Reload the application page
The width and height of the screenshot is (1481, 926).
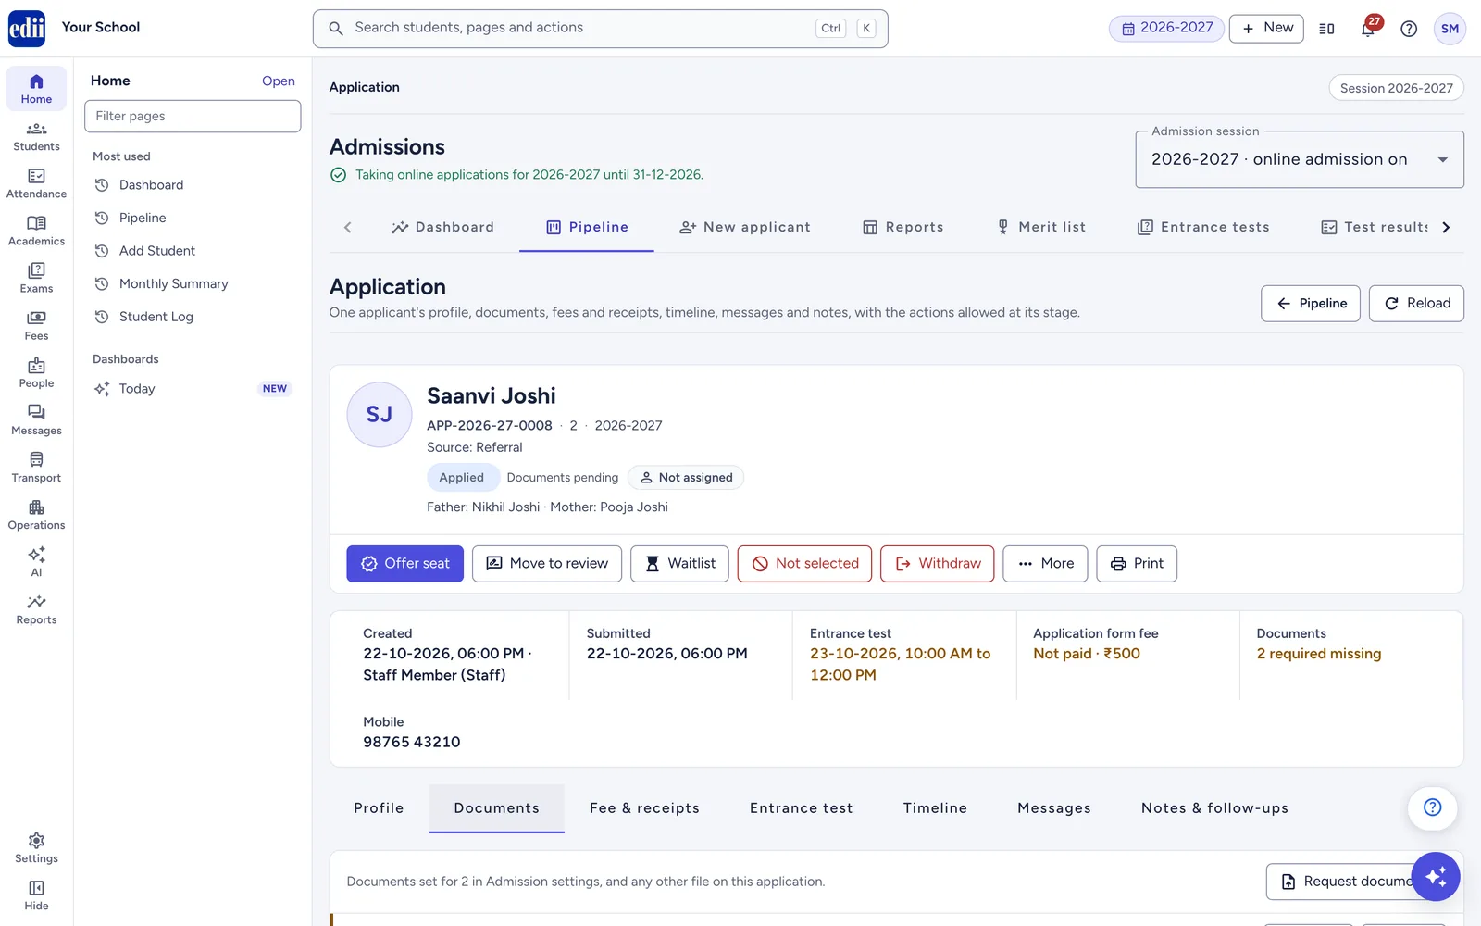pyautogui.click(x=1416, y=304)
